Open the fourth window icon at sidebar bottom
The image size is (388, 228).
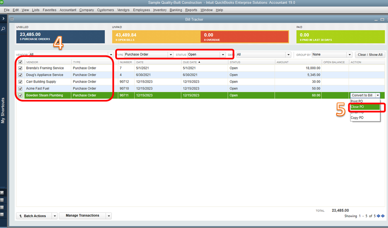pyautogui.click(x=2, y=214)
